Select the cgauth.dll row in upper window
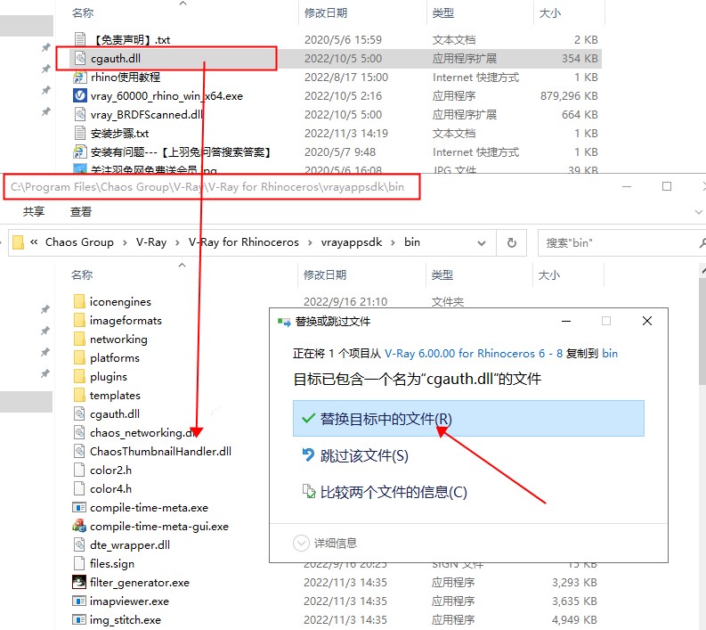This screenshot has width=706, height=630. pyautogui.click(x=336, y=59)
